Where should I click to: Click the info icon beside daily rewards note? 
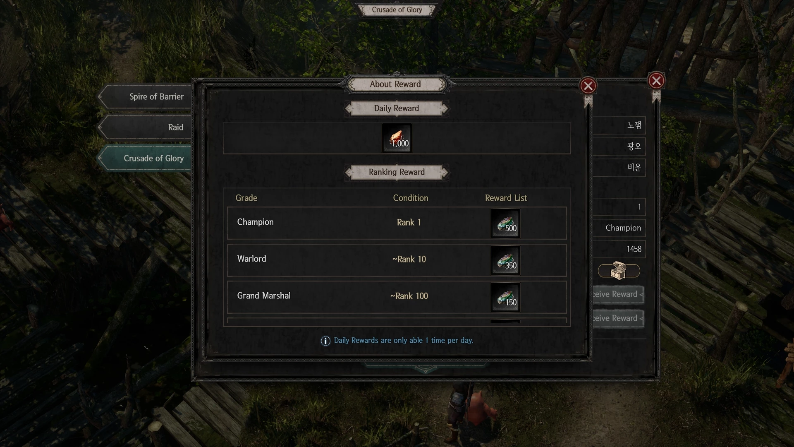tap(325, 341)
